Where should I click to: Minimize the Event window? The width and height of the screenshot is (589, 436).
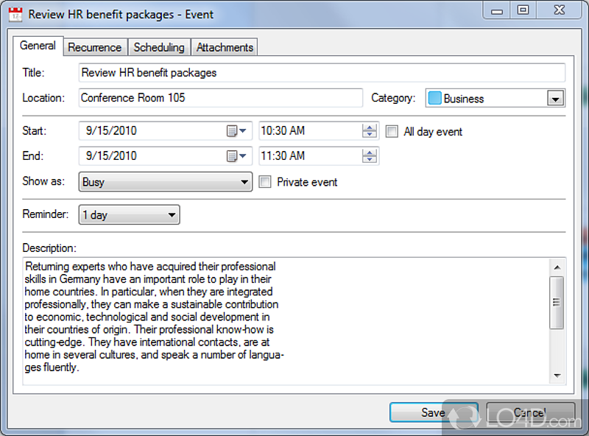coord(500,10)
